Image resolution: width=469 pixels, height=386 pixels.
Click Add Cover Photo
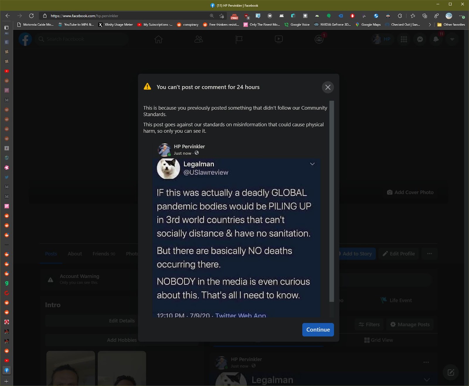(410, 192)
